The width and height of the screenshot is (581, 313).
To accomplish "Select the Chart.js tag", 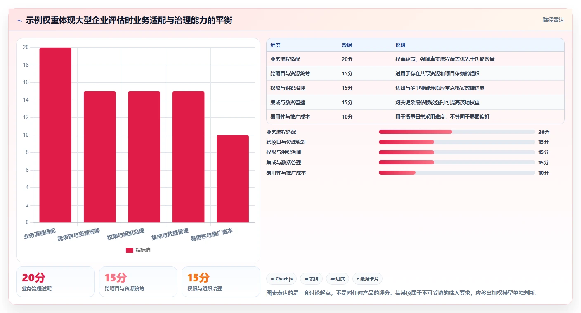I will [281, 279].
